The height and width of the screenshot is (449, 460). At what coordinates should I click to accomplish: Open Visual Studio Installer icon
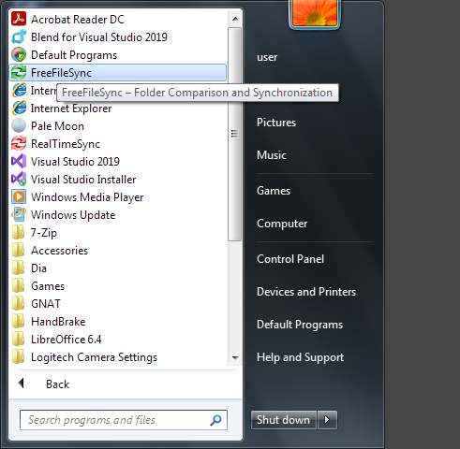pyautogui.click(x=19, y=180)
